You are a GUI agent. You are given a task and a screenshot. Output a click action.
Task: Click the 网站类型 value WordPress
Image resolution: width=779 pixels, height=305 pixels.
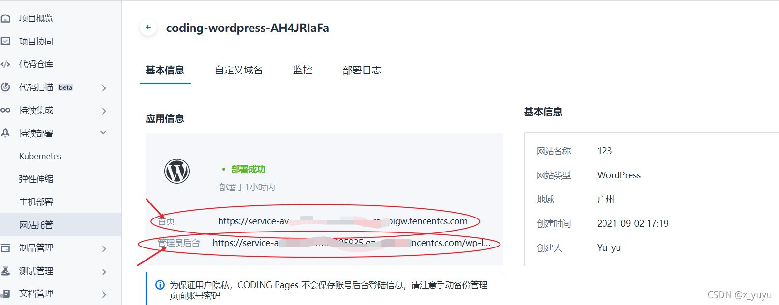[x=619, y=175]
